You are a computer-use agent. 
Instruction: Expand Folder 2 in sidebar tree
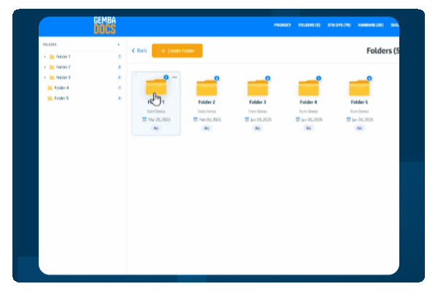[x=45, y=67]
